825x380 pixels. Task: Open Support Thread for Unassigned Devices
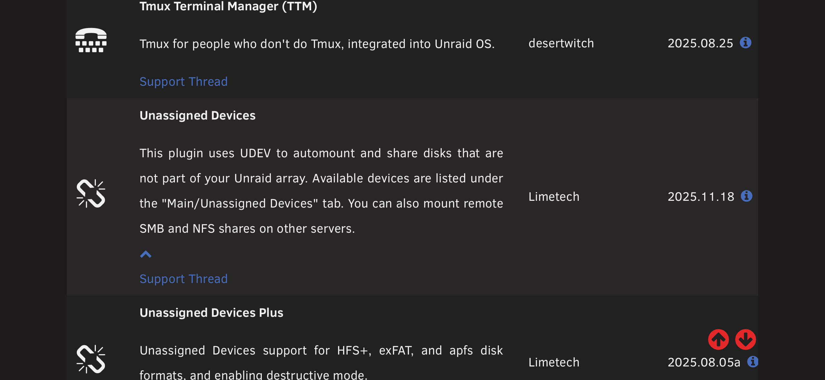click(x=184, y=279)
